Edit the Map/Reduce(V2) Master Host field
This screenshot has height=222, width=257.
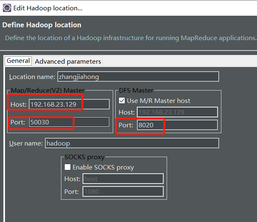pos(69,104)
